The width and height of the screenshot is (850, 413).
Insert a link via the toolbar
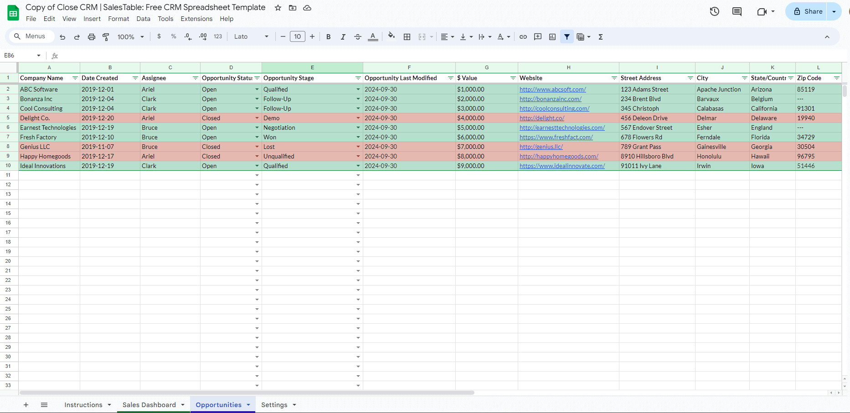523,36
